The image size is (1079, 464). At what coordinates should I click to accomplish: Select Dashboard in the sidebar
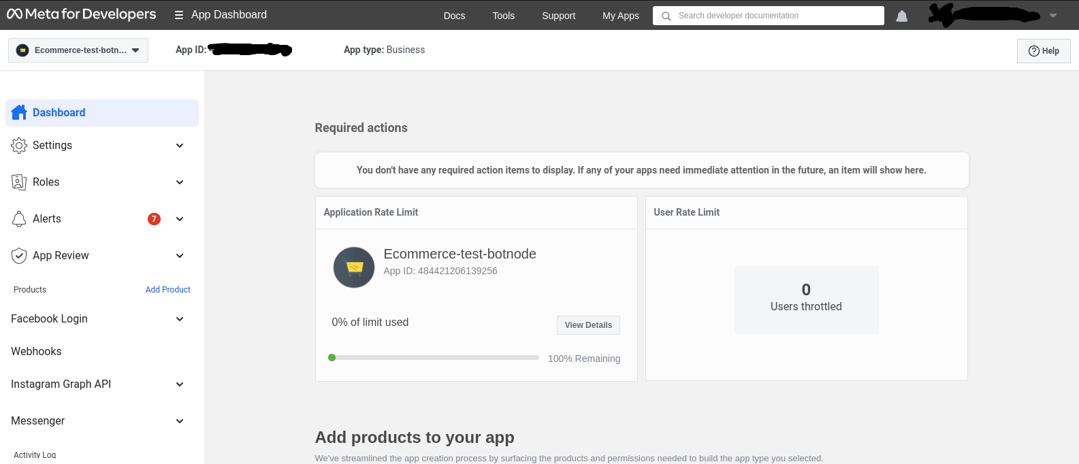[x=102, y=112]
